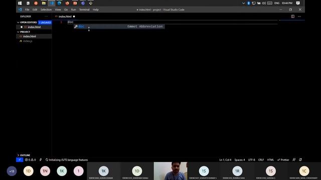Split the editor to the right
This screenshot has width=321, height=180.
(x=293, y=16)
